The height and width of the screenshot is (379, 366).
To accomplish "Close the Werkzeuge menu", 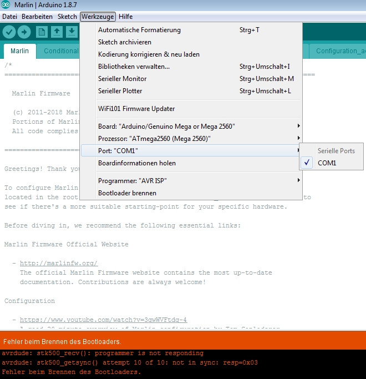I will [x=98, y=17].
